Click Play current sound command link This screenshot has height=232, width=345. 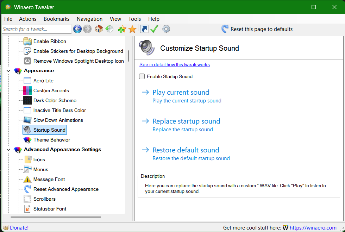(x=181, y=96)
